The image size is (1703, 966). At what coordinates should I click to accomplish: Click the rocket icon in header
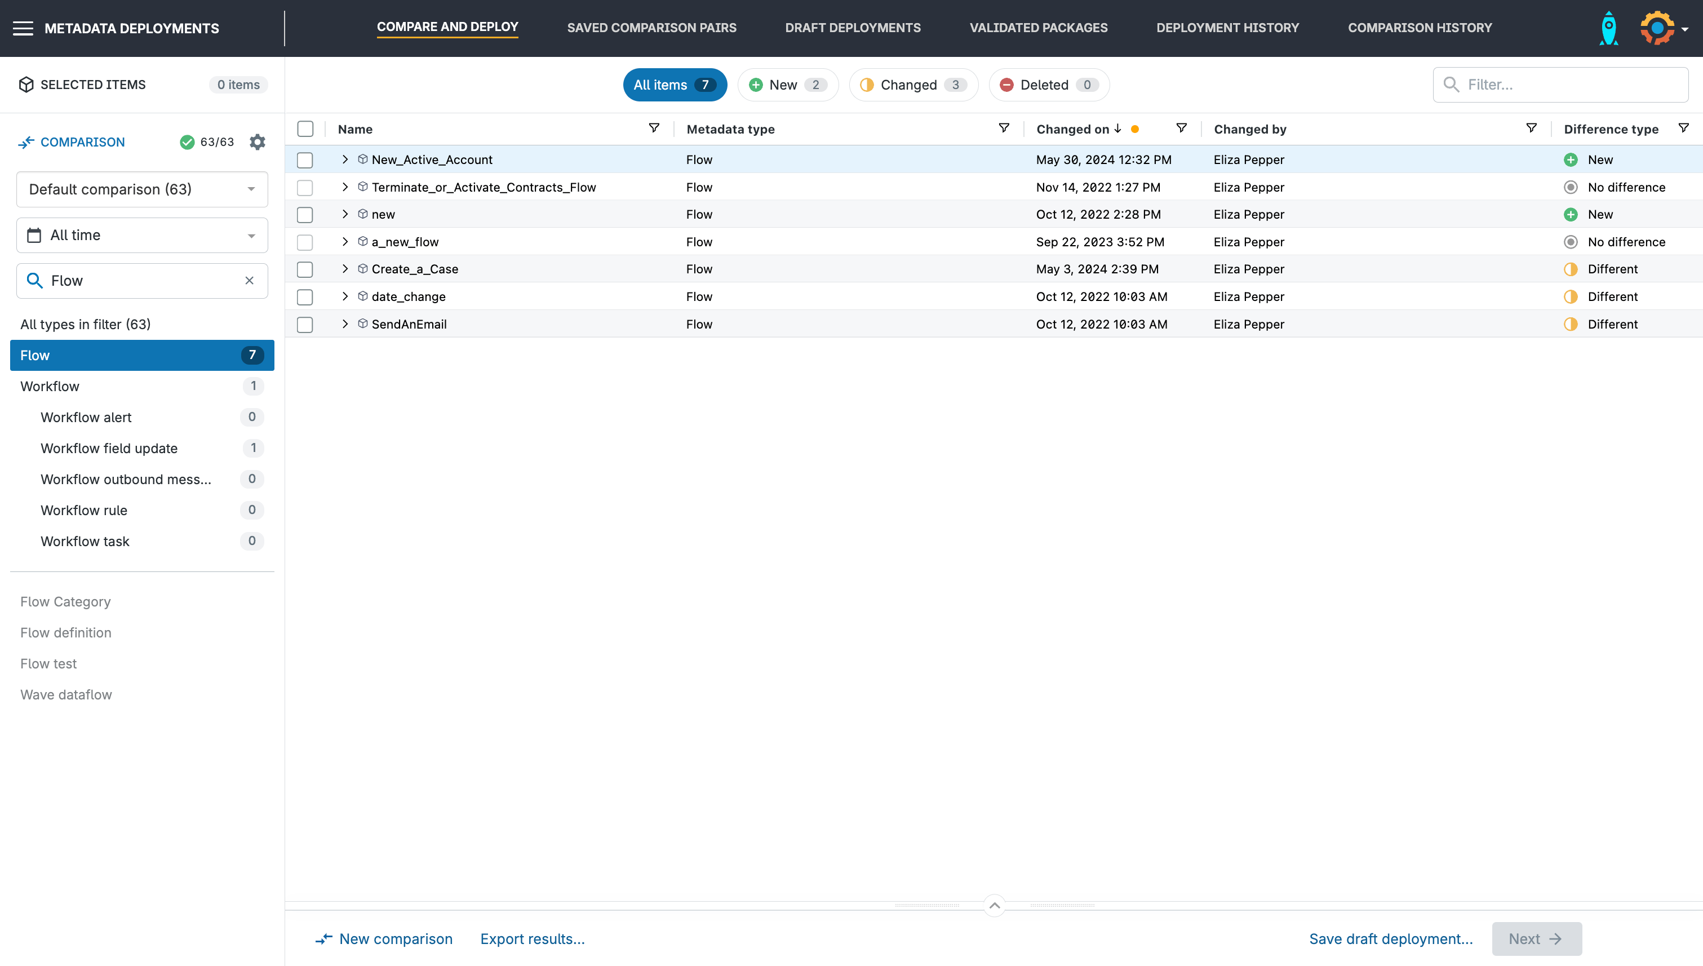(x=1608, y=29)
